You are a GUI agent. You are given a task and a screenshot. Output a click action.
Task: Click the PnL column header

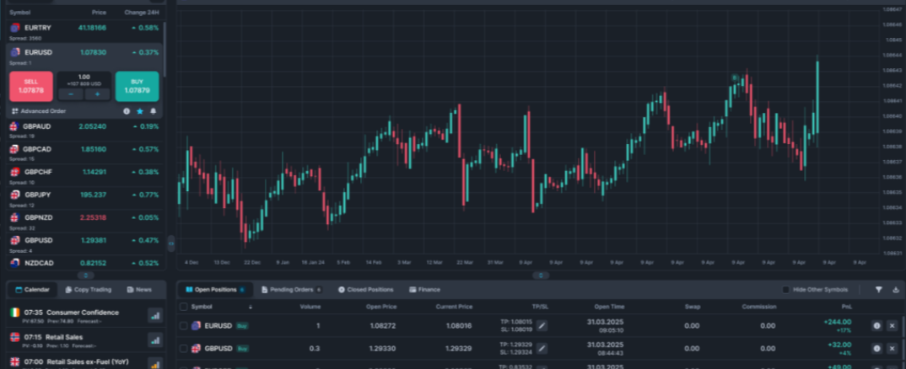coord(846,307)
